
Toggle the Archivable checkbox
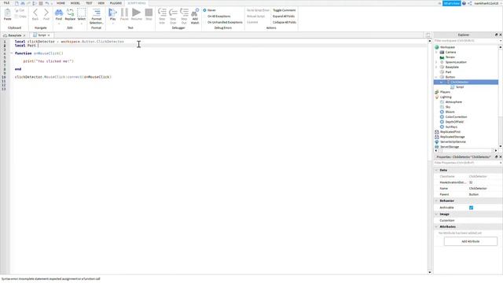coord(471,208)
